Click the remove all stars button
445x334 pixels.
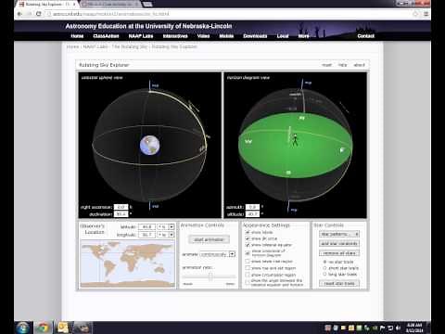tap(339, 253)
